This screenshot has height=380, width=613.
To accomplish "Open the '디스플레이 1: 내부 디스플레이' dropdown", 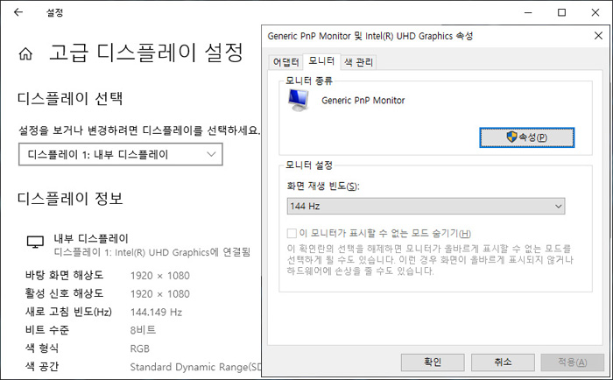I will (121, 155).
